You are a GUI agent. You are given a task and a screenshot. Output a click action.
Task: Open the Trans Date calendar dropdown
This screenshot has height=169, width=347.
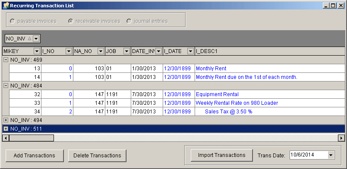[331, 155]
